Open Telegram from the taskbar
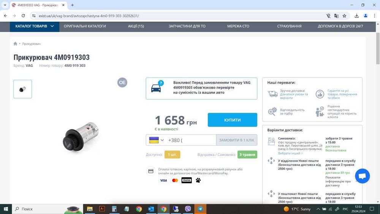380x214 pixels. click(x=200, y=209)
